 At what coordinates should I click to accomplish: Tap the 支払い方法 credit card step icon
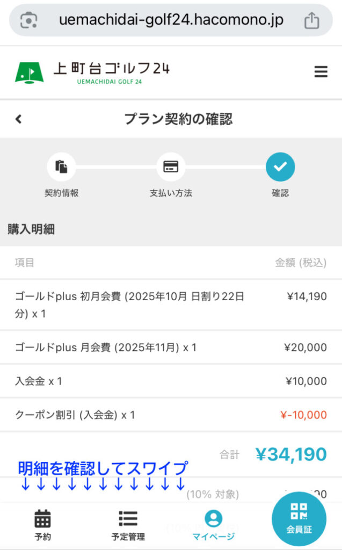pyautogui.click(x=171, y=167)
